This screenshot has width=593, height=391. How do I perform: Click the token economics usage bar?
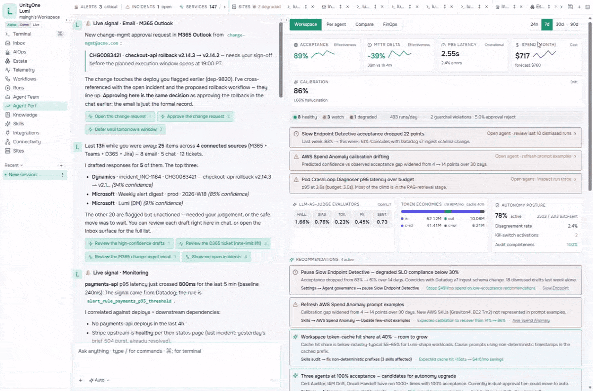[x=442, y=211]
